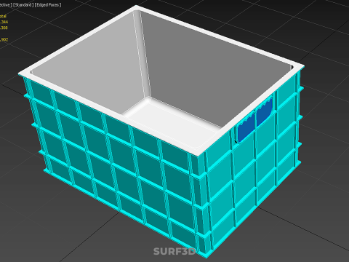Open the [Edged Faces] display mode menu
Viewport: 349px width, 262px height.
tap(48, 4)
